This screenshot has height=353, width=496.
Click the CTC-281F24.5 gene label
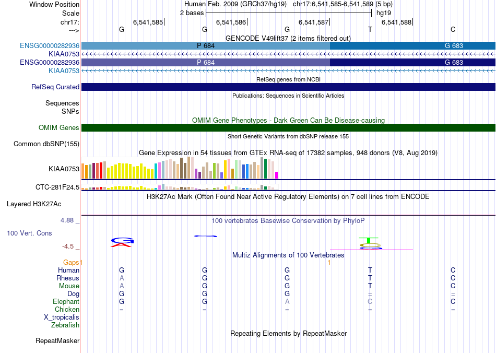pyautogui.click(x=57, y=187)
